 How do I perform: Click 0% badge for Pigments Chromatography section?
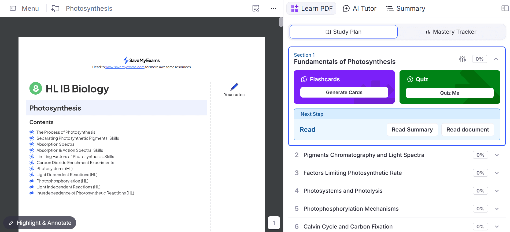(480, 155)
